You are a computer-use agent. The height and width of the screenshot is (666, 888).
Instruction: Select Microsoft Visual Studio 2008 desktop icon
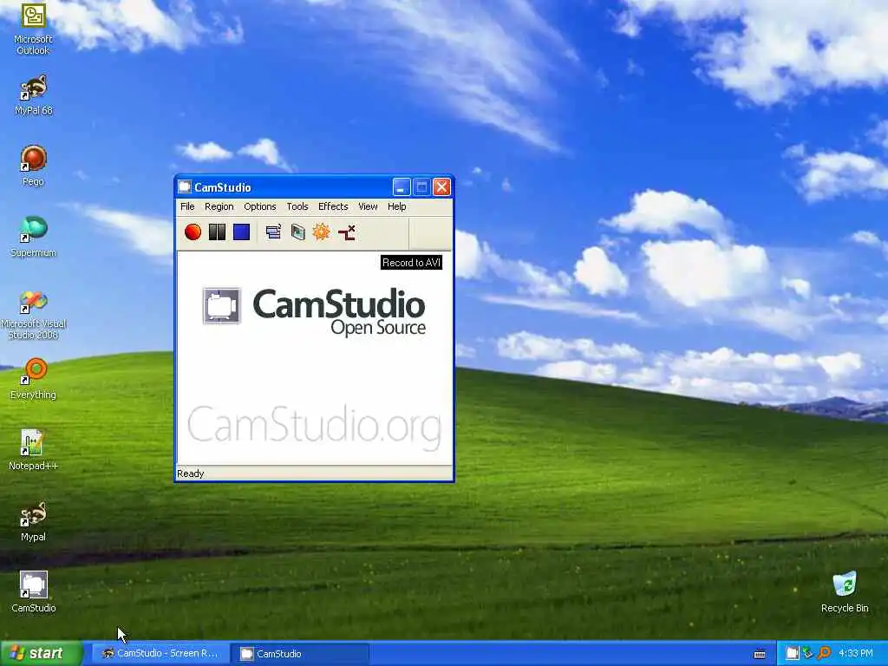(34, 315)
